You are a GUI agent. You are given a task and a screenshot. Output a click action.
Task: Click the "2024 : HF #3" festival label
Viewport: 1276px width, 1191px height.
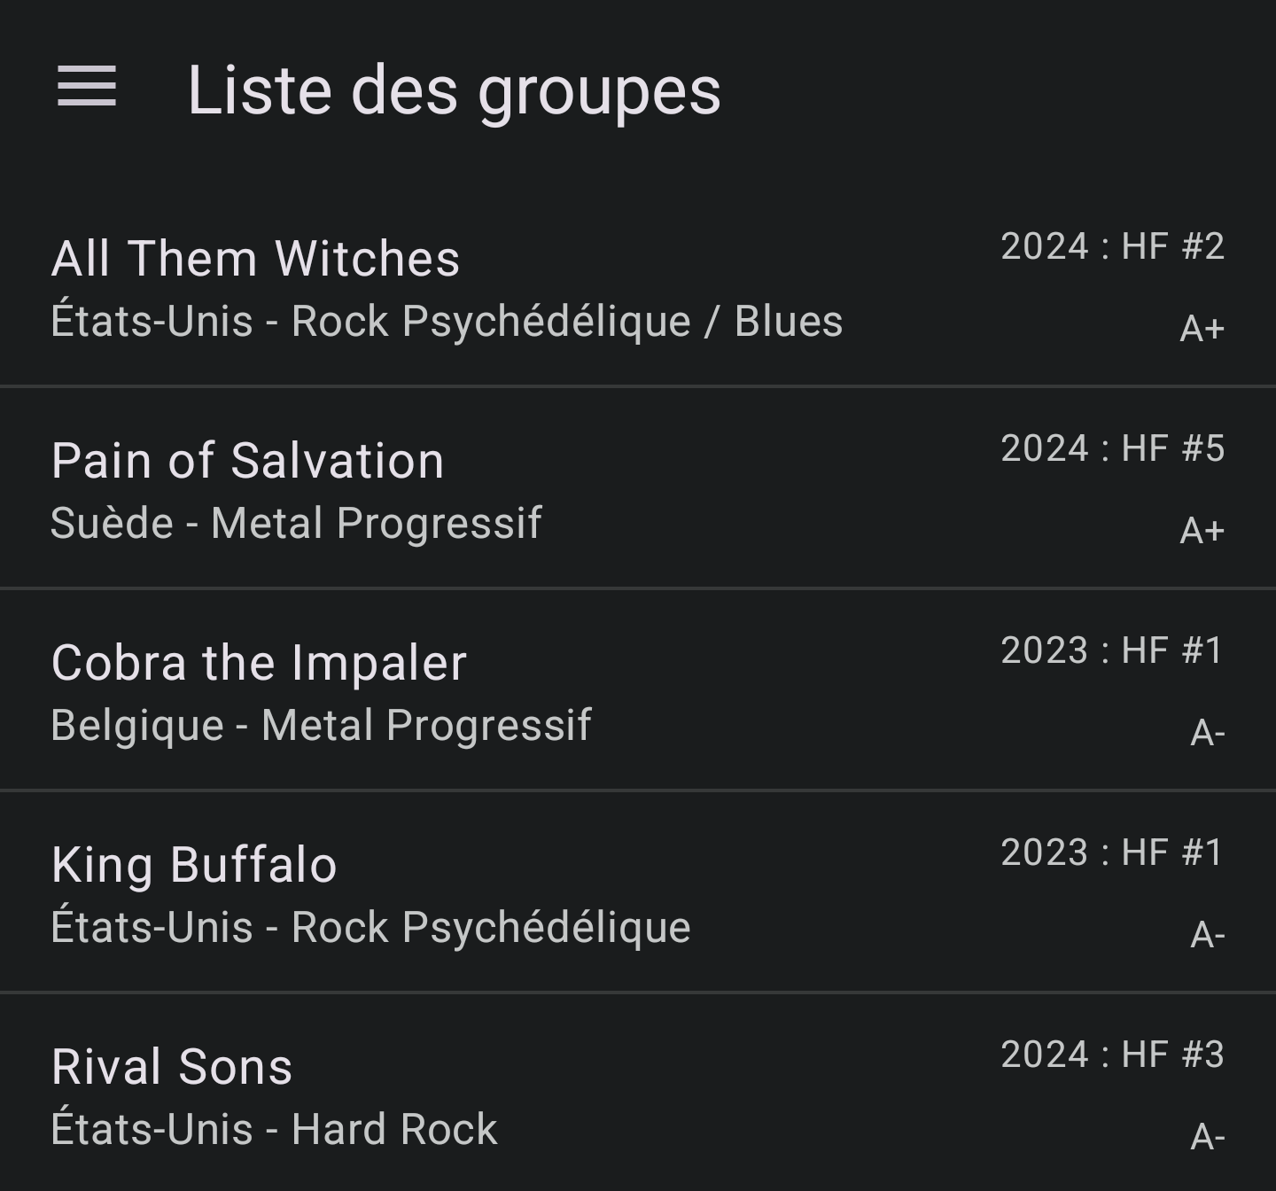click(1112, 1055)
